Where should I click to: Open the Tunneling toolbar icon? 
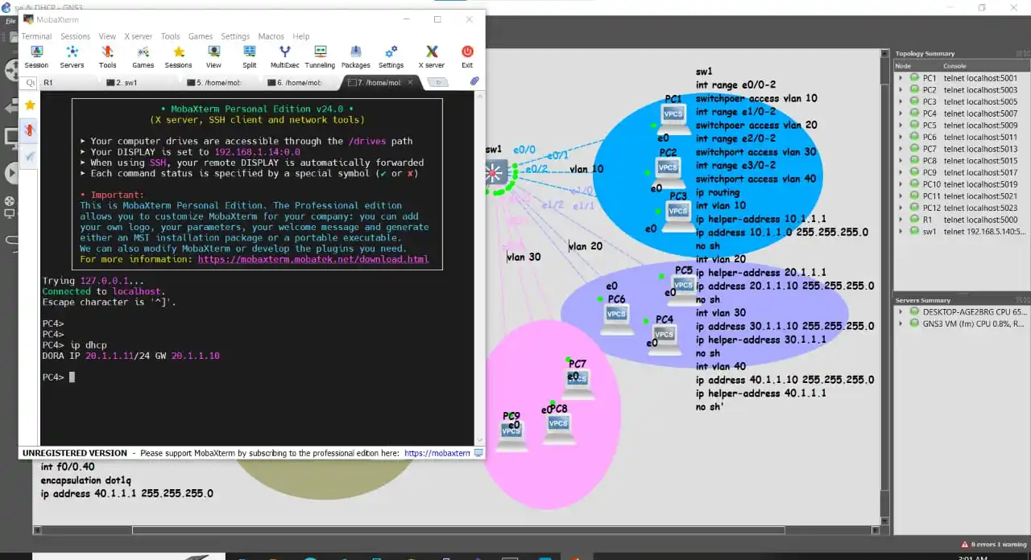tap(320, 56)
